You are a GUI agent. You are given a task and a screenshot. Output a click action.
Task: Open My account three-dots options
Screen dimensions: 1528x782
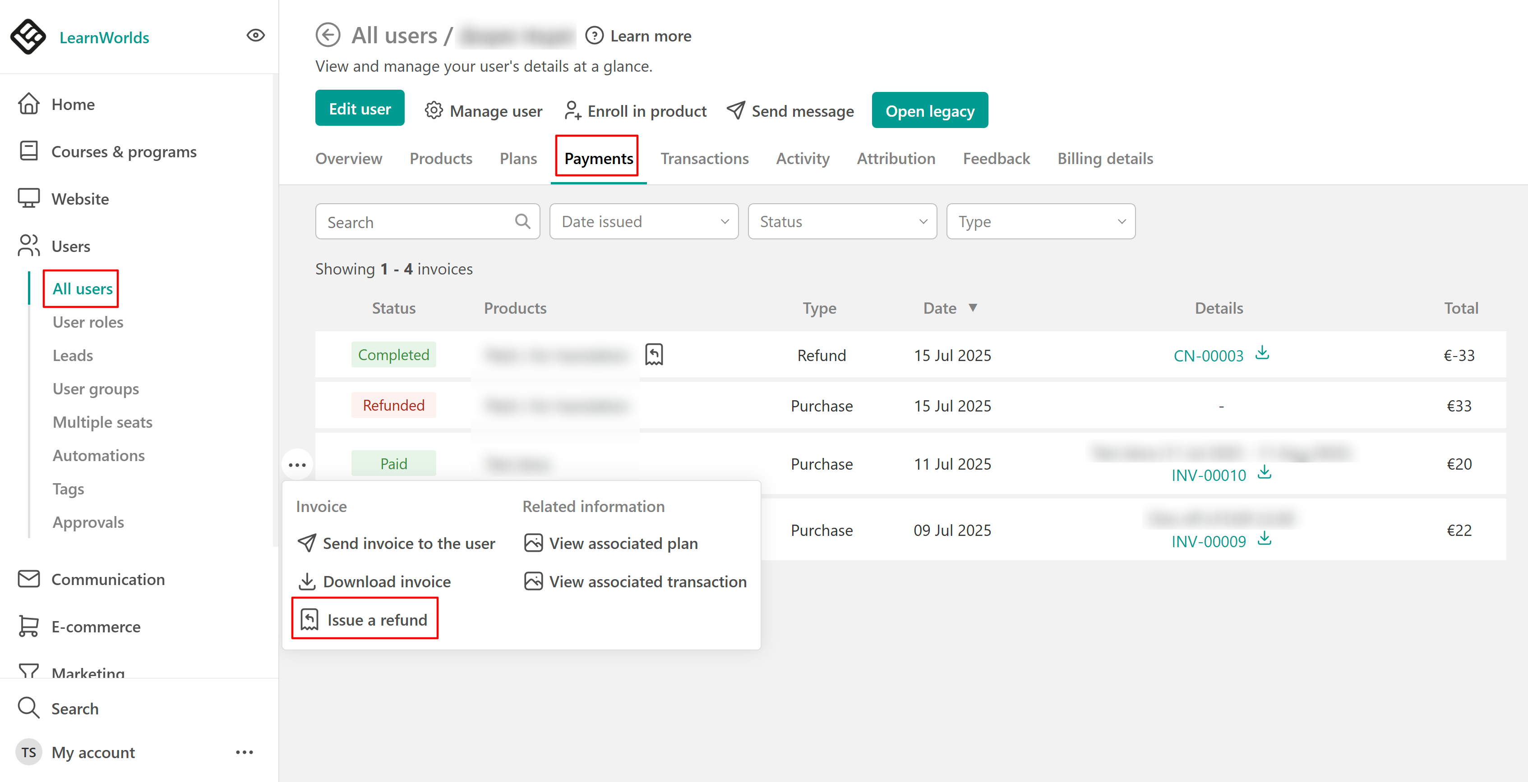244,752
